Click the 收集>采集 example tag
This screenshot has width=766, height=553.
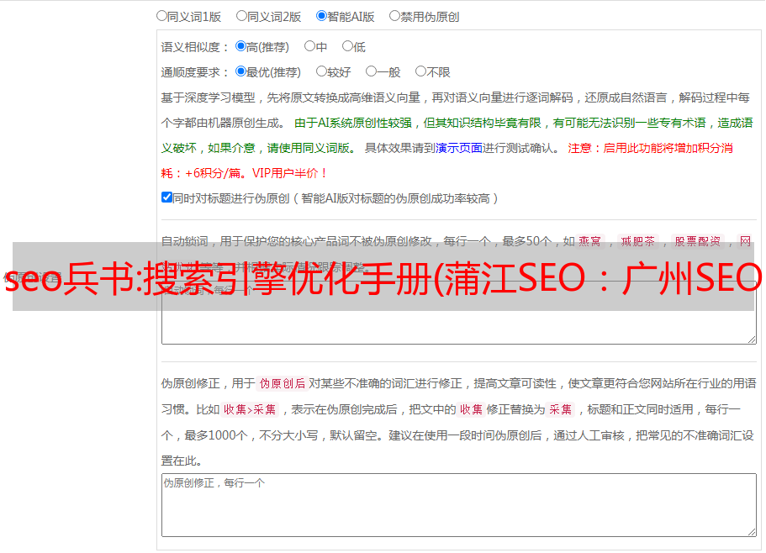click(250, 409)
